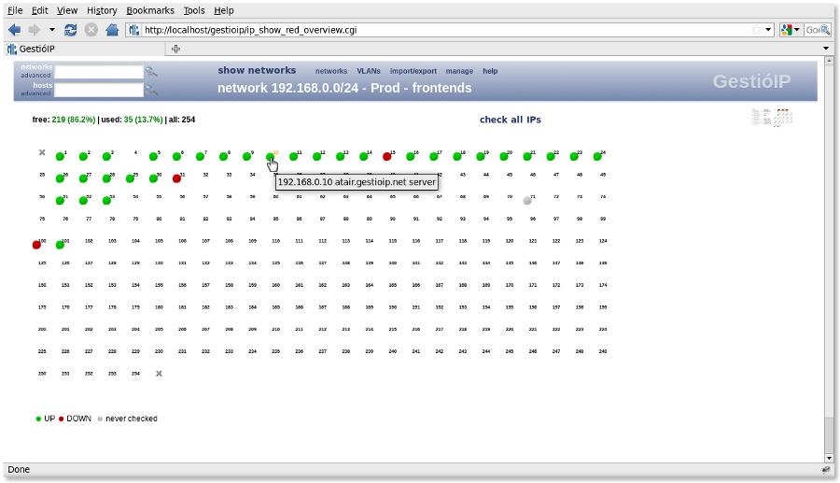
Task: Click the browser Forward arrow
Action: pos(35,30)
